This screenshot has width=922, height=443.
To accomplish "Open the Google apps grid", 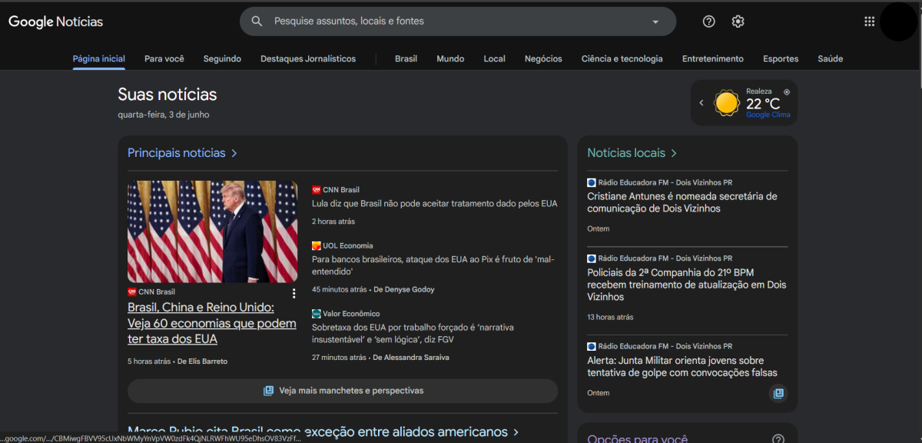I will (x=870, y=22).
